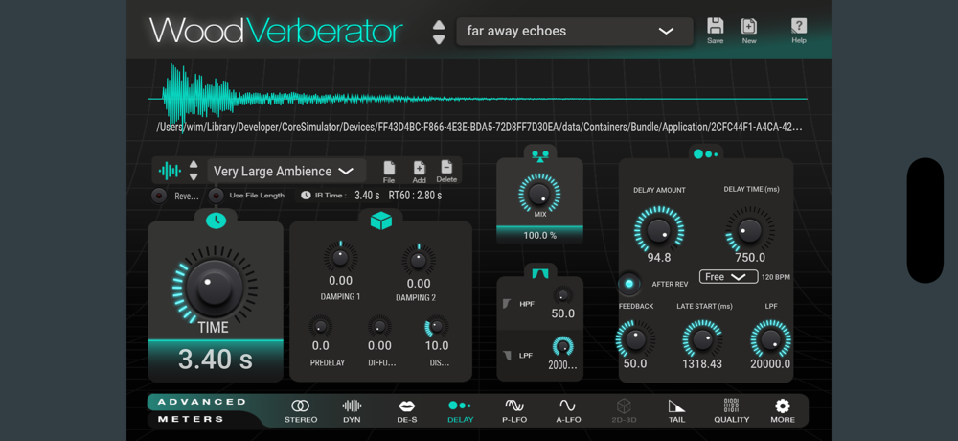Click the 100.0 % mix value

point(539,235)
